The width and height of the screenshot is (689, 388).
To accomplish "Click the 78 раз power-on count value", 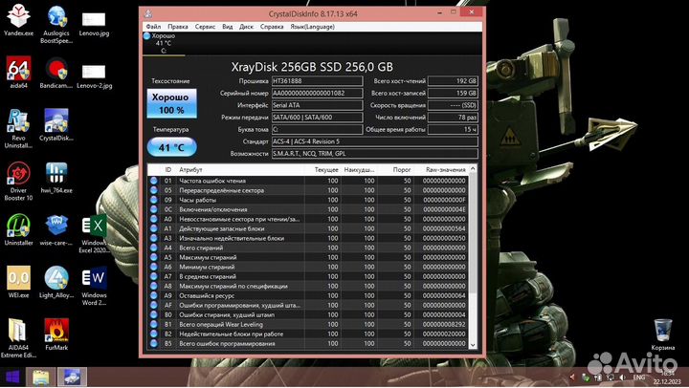I will coord(453,118).
